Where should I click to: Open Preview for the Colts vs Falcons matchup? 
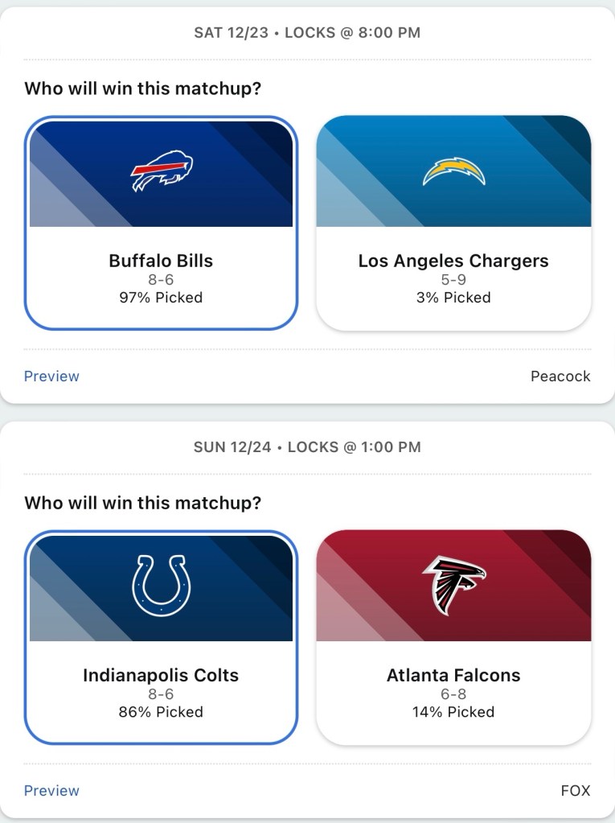[51, 790]
